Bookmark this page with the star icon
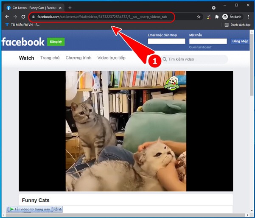This screenshot has height=218, width=255. (x=199, y=17)
